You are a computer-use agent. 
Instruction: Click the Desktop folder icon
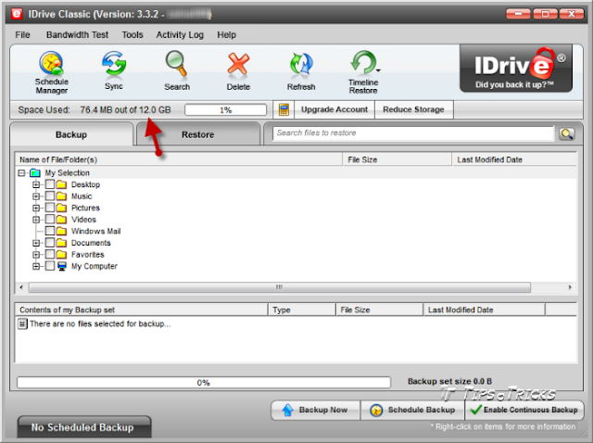(61, 184)
